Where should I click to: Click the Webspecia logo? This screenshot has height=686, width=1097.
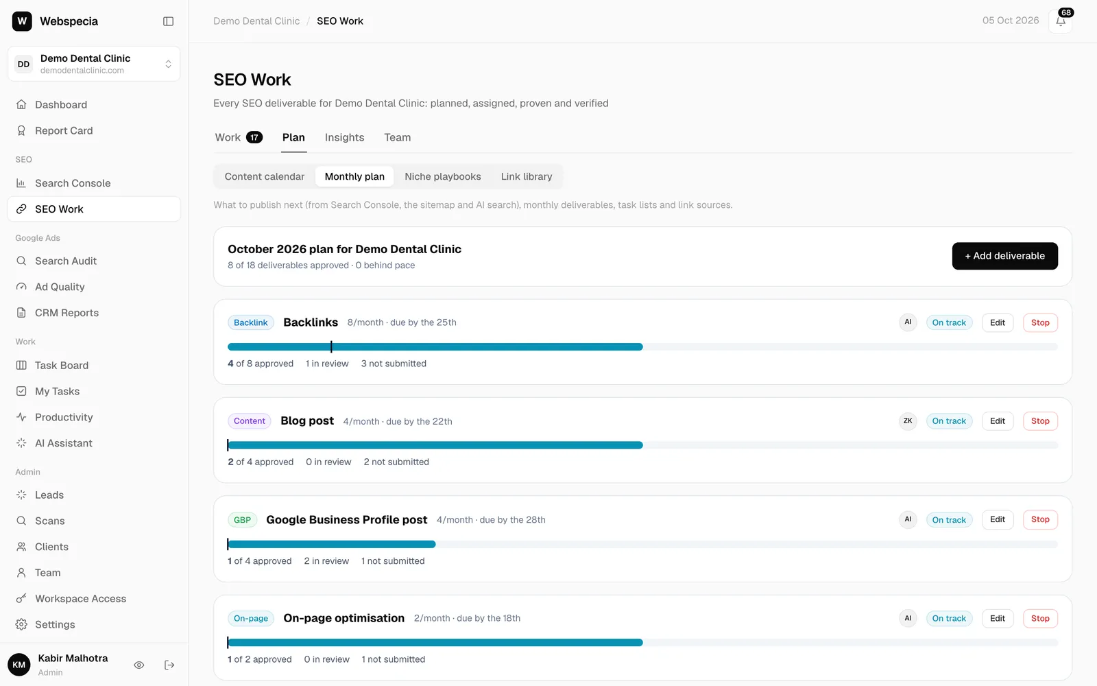pos(22,21)
